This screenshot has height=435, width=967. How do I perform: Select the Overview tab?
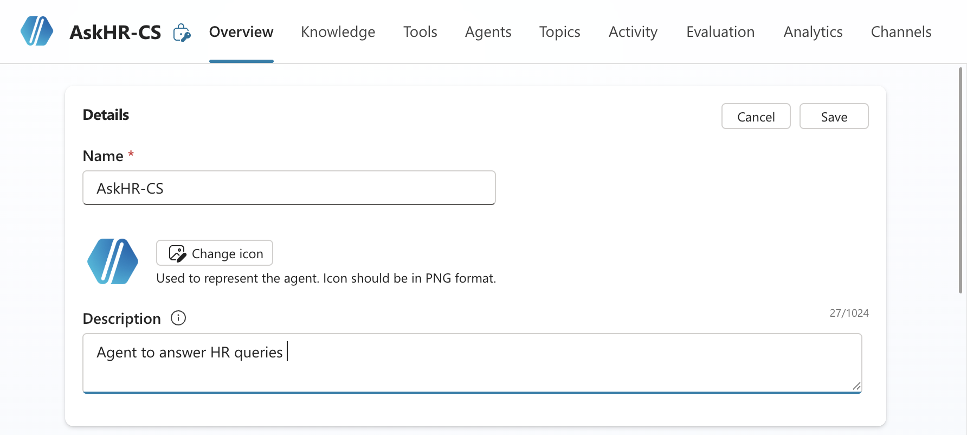pos(241,32)
